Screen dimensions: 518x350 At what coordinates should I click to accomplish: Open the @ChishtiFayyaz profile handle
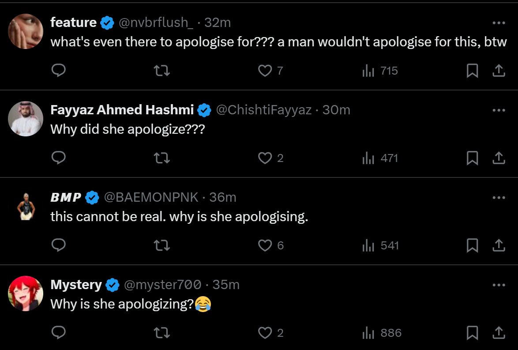pyautogui.click(x=263, y=110)
